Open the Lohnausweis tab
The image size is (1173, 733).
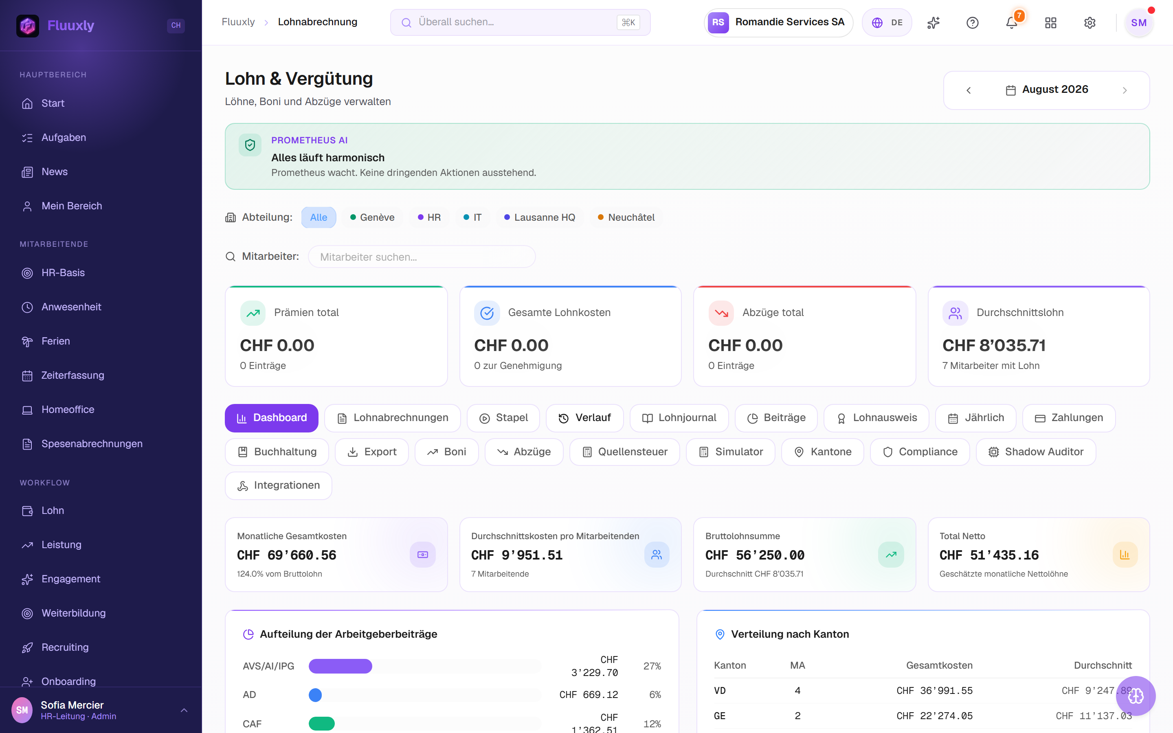tap(876, 418)
